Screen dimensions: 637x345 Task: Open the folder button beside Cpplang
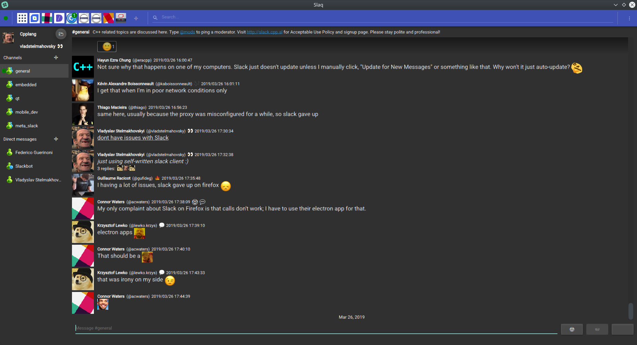(61, 34)
